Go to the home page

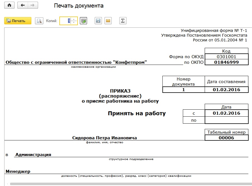(x=9, y=5)
